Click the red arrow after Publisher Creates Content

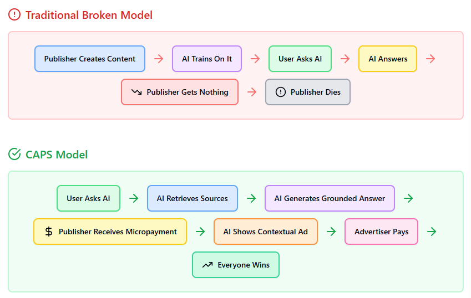[159, 59]
